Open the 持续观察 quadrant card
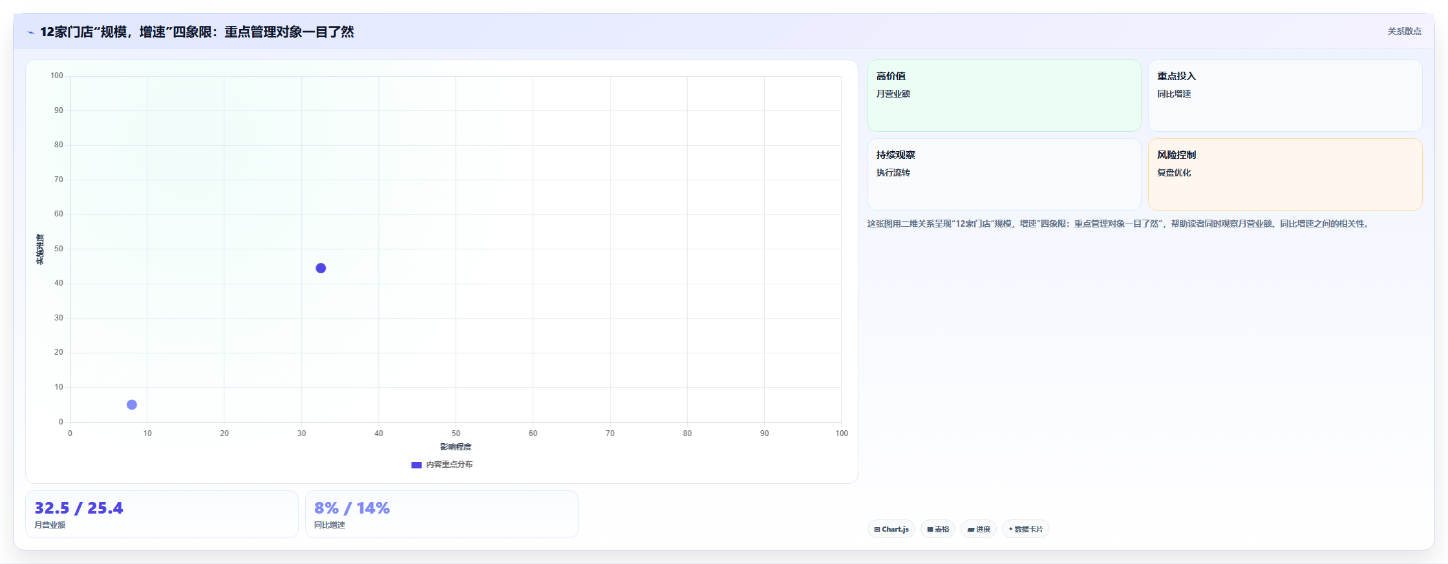This screenshot has width=1448, height=564. tap(1005, 174)
